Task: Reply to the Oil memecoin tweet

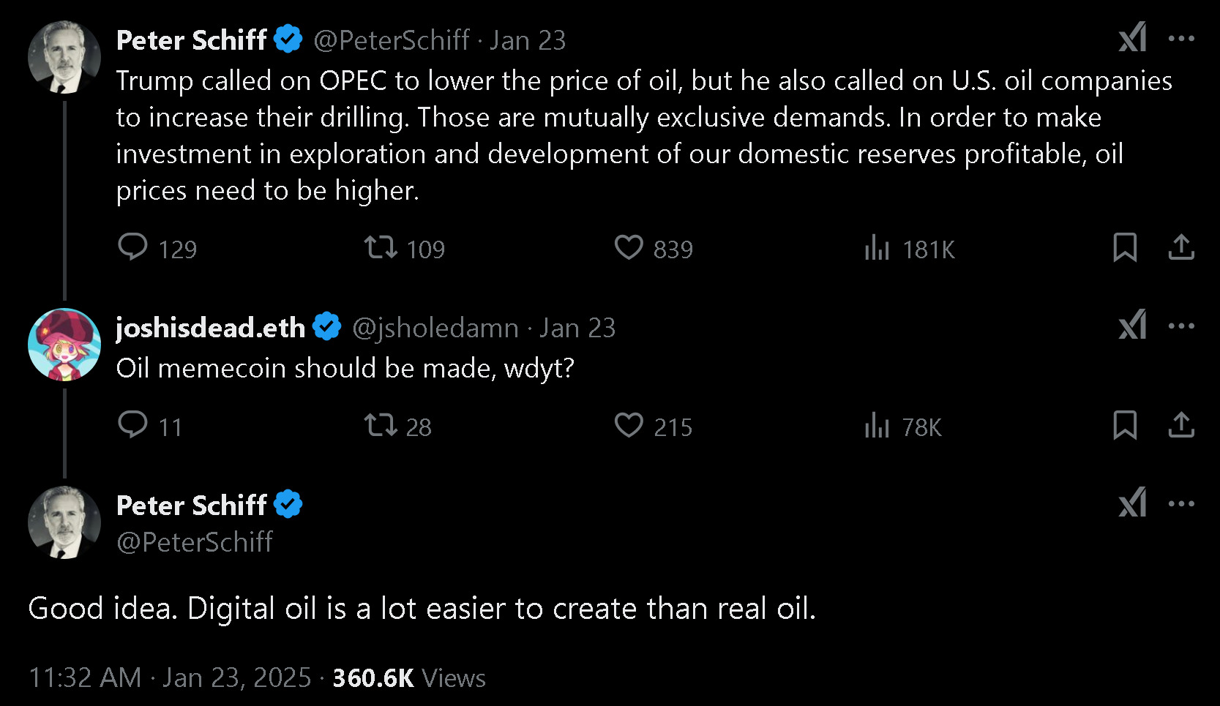Action: click(x=133, y=425)
